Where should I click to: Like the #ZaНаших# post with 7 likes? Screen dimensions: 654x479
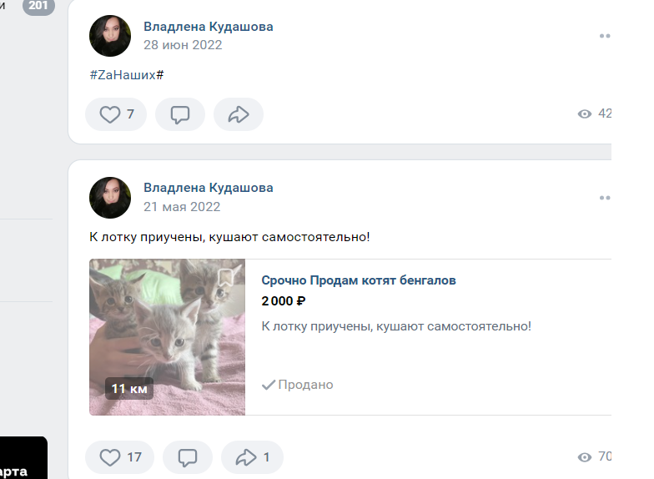(x=116, y=113)
